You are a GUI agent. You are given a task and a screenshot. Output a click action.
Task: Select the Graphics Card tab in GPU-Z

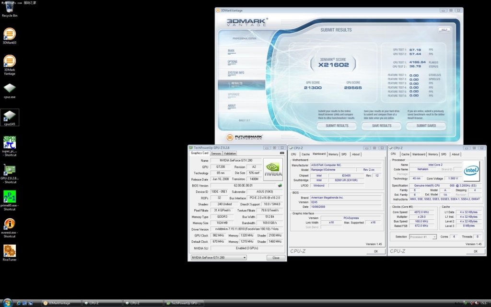(199, 153)
